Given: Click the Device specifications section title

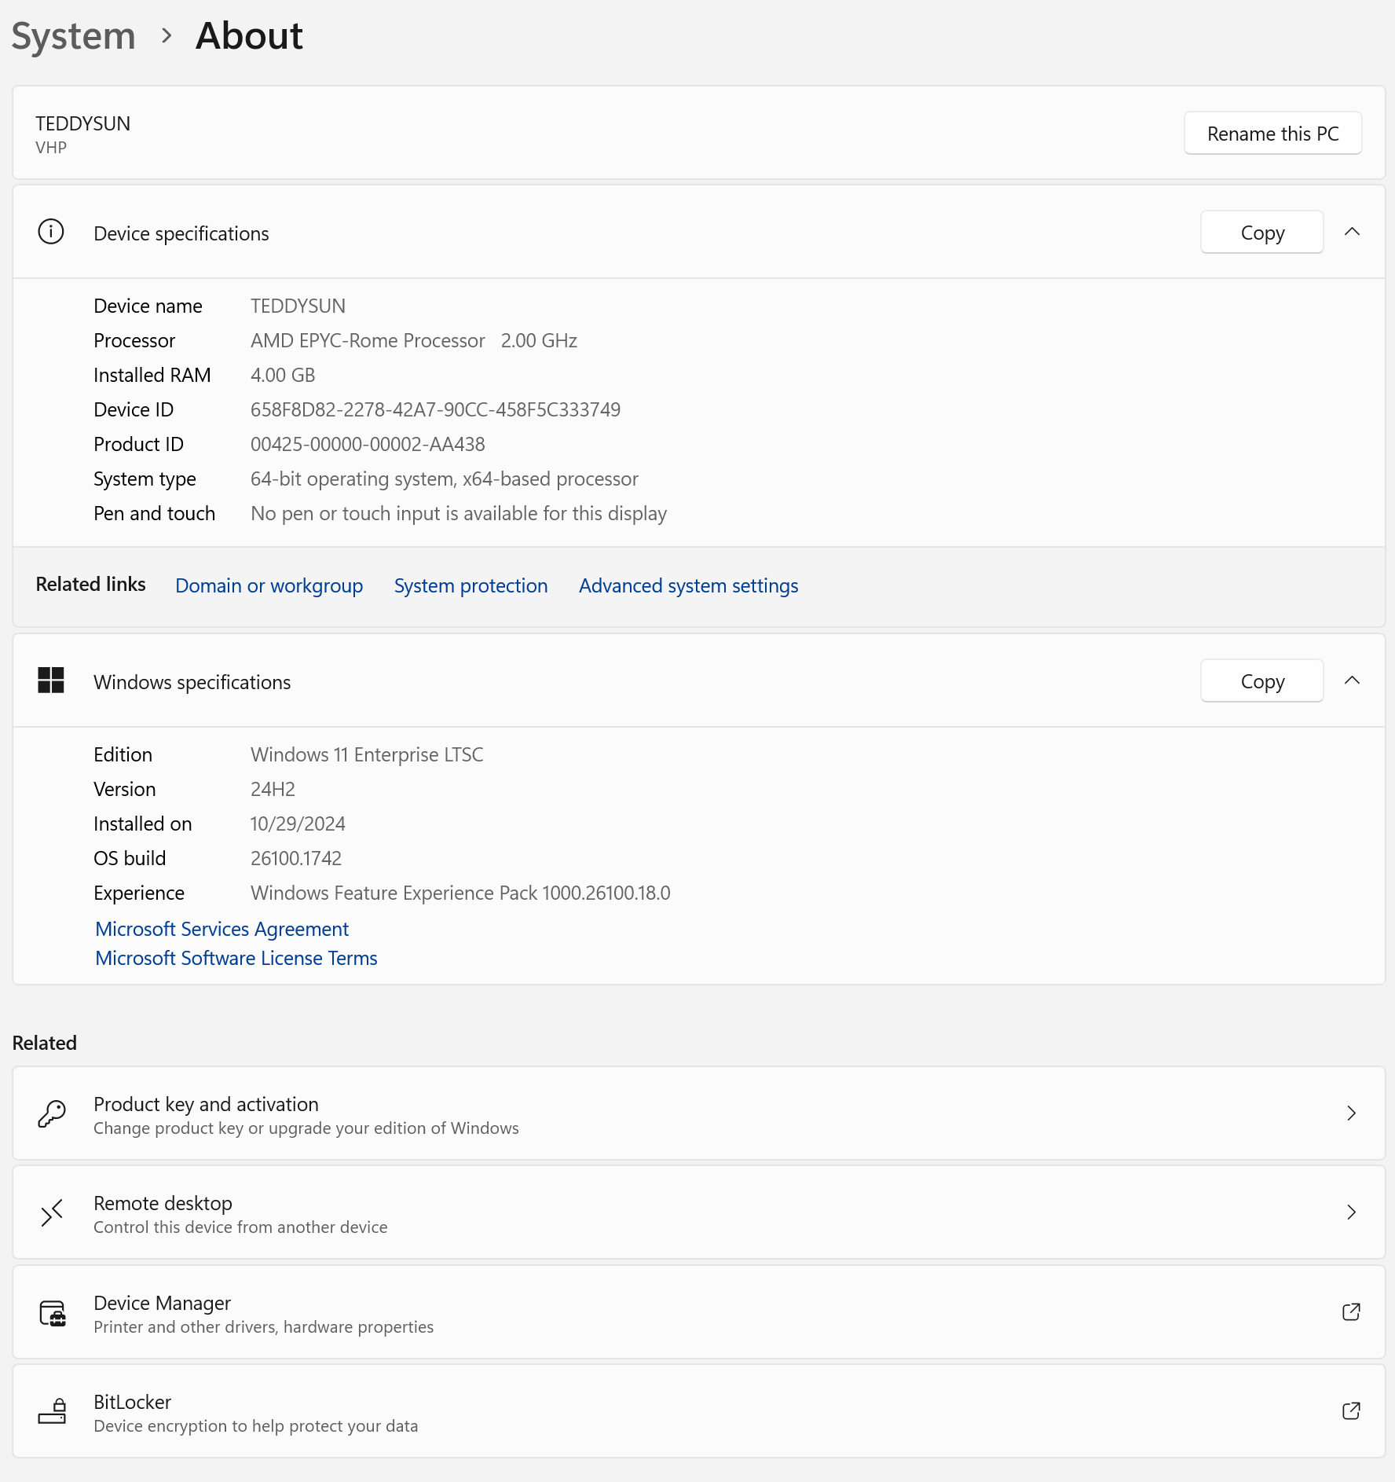Looking at the screenshot, I should 181,234.
